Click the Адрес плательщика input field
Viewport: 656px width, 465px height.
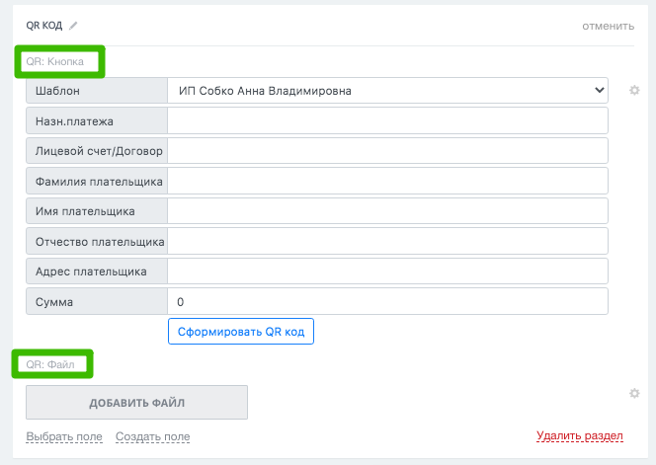pos(387,271)
